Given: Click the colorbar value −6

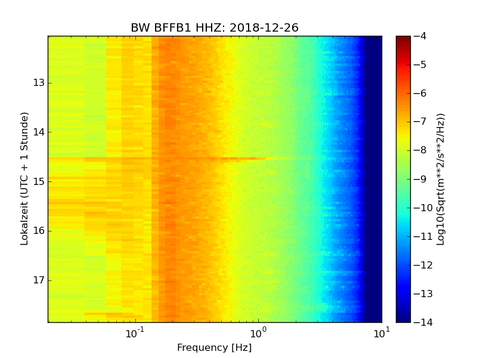Looking at the screenshot, I should point(420,93).
